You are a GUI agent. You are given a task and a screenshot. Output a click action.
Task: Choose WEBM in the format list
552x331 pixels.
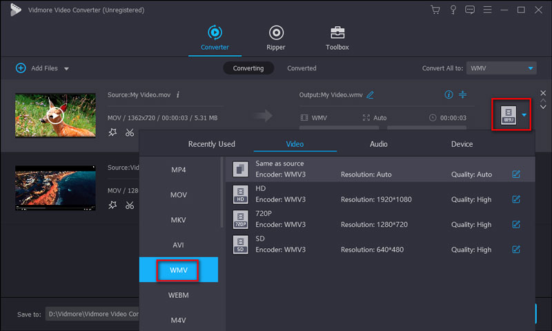(179, 295)
